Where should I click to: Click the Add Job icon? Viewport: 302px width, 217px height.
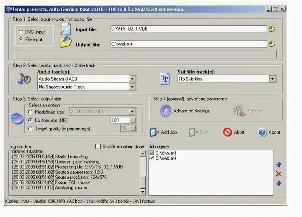[154, 132]
